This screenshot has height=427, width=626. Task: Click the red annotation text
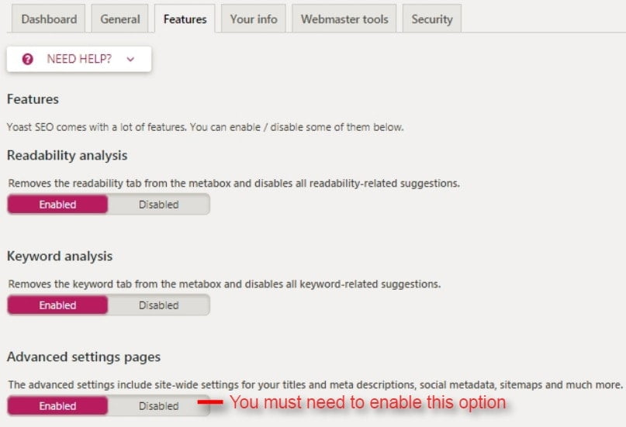coord(368,402)
